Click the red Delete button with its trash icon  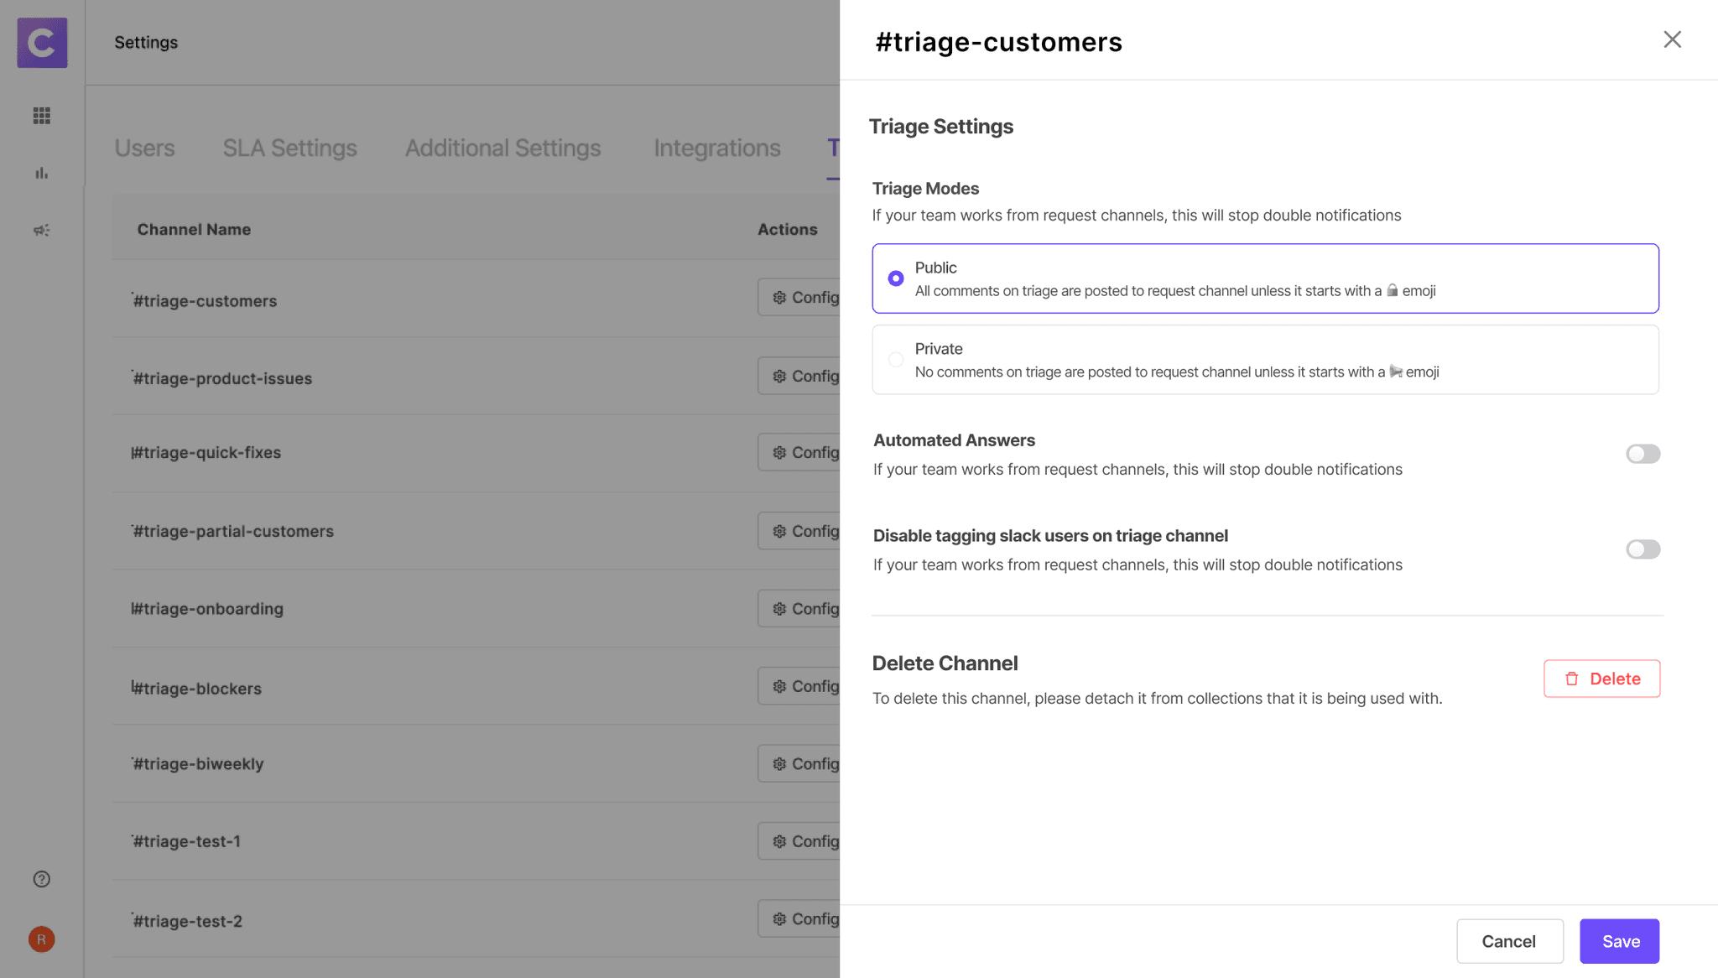coord(1601,679)
